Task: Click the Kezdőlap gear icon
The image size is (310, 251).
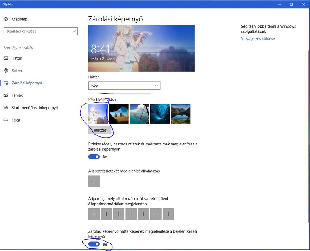Action: tap(6, 19)
